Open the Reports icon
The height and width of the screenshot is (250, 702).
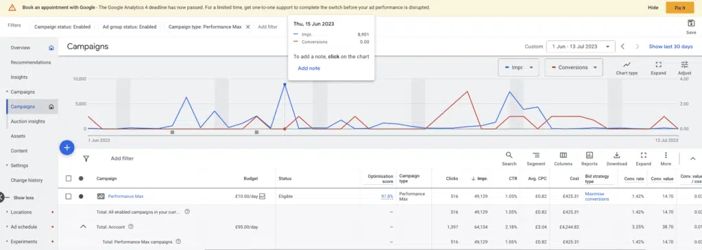pos(589,155)
